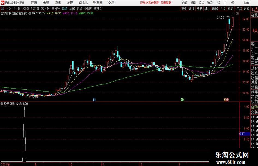Expand 云赛智联 main chart indicator dropdown

point(30,13)
